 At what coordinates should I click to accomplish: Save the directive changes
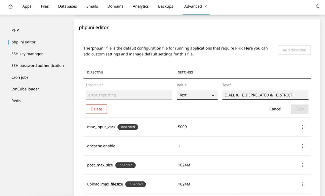click(300, 109)
